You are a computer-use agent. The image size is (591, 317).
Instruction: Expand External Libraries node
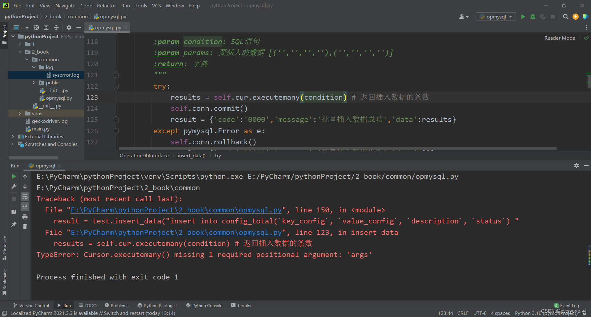[13, 136]
